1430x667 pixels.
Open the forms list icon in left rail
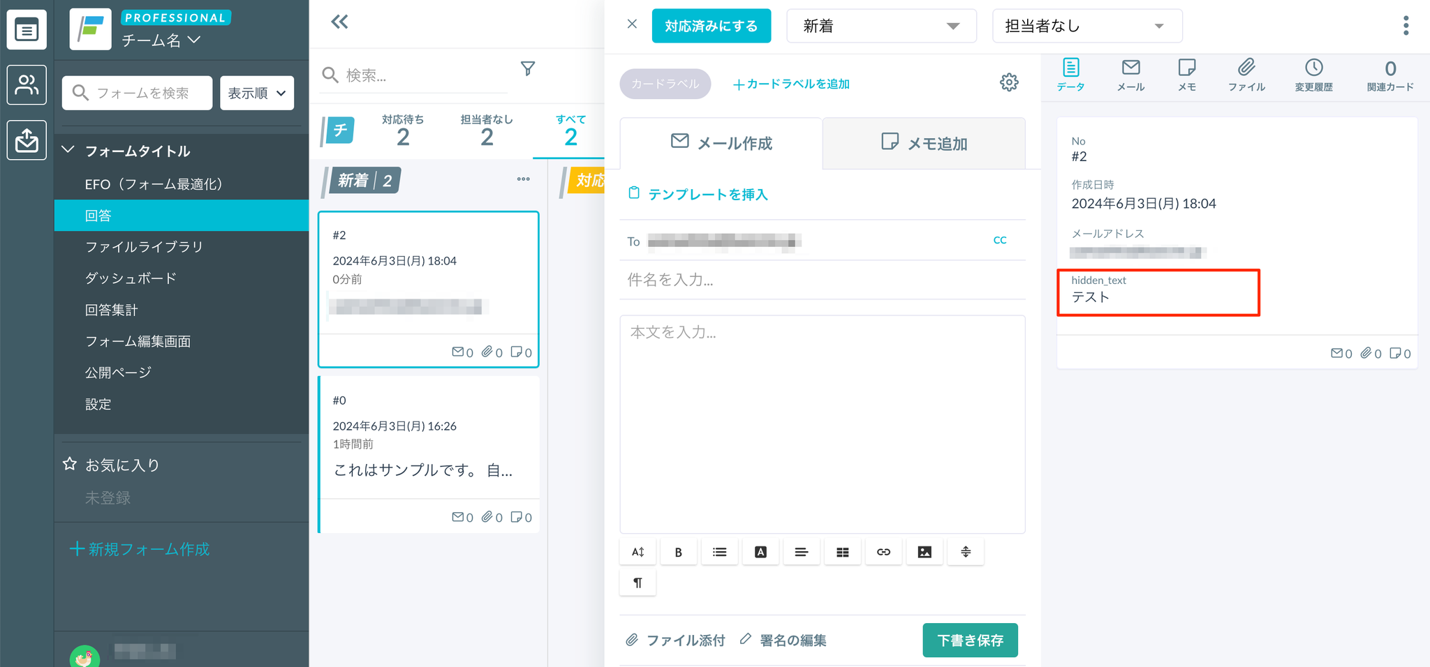coord(27,30)
